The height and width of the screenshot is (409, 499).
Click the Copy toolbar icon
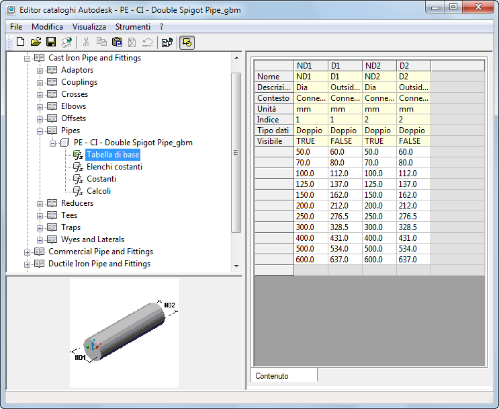101,42
